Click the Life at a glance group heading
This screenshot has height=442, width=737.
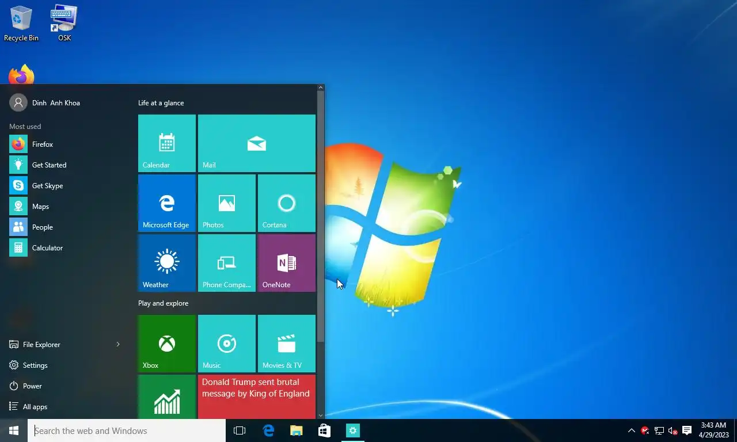point(161,103)
